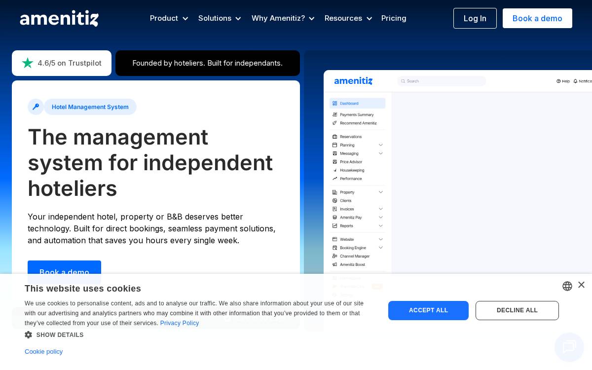Screen dimensions: 592x370
Task: Expand the Property chevron in the sidebar
Action: [x=381, y=192]
